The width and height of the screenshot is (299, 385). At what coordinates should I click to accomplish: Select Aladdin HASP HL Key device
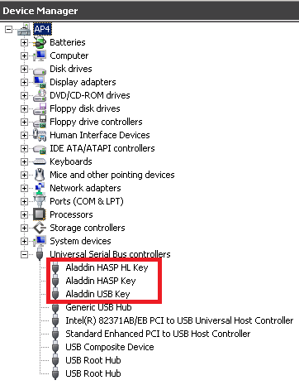pyautogui.click(x=107, y=267)
